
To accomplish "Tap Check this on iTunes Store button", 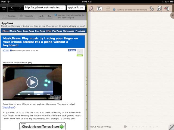I will pyautogui.click(x=42, y=126).
